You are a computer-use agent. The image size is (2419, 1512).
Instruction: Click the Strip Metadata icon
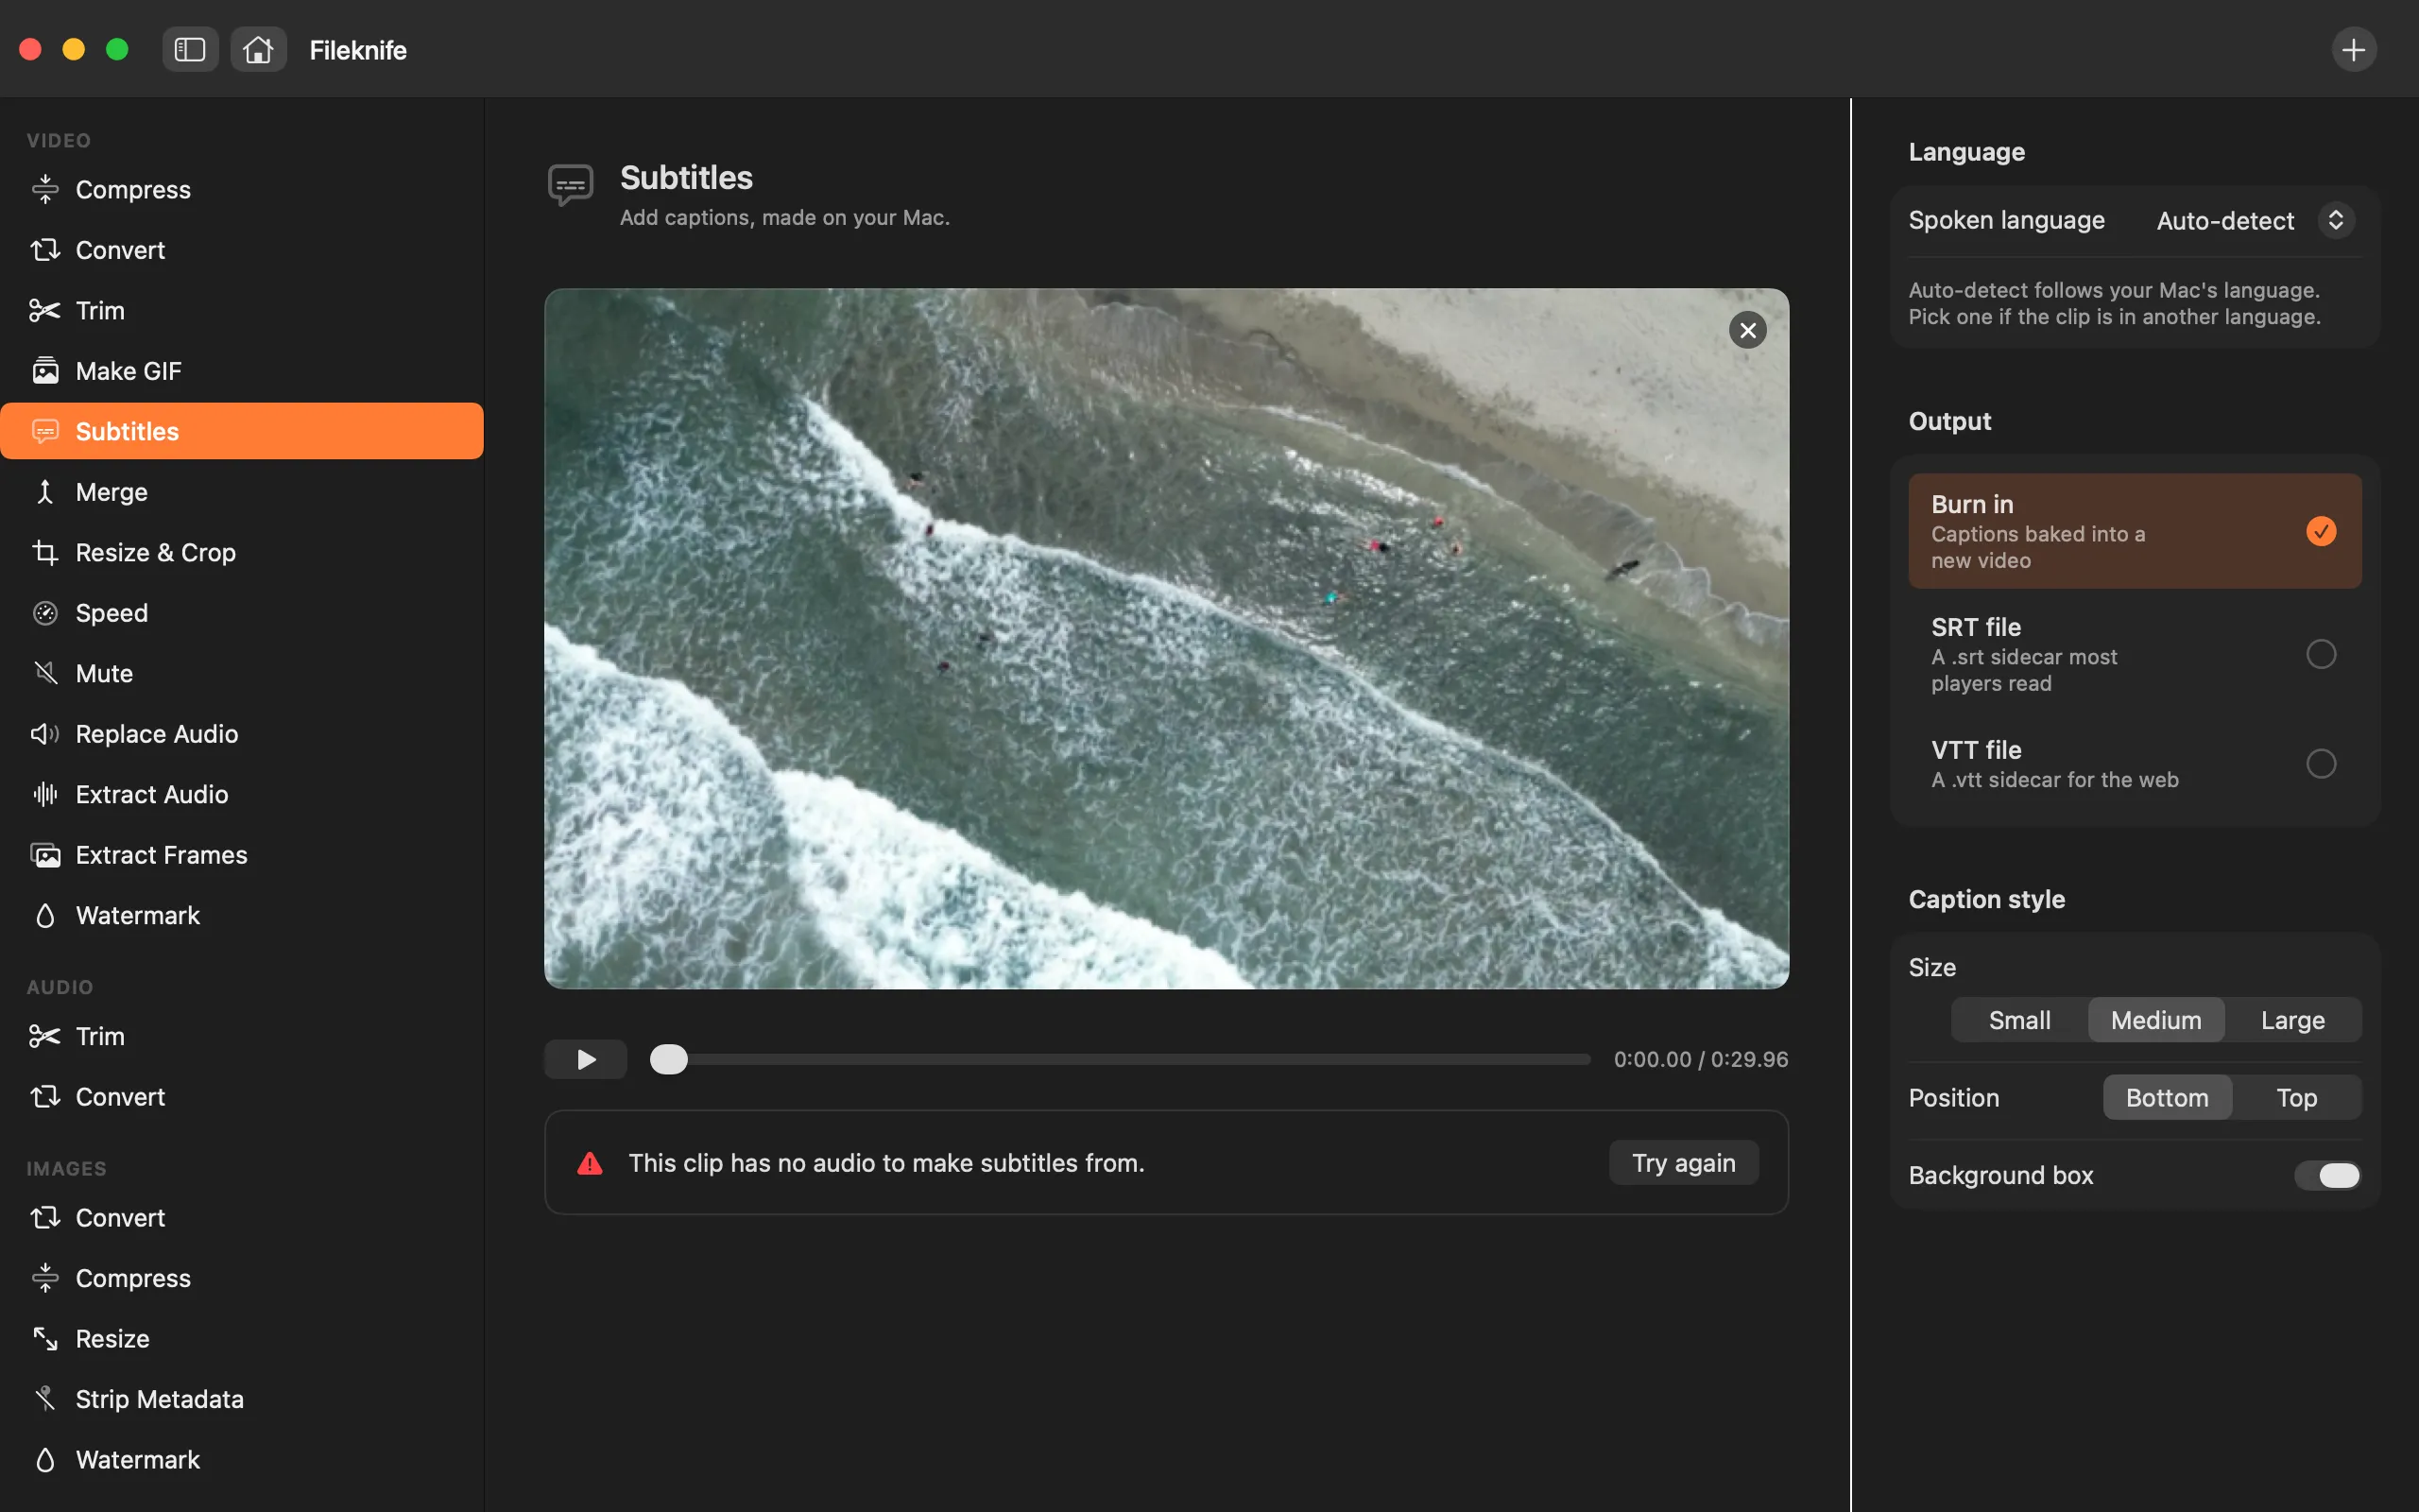45,1399
